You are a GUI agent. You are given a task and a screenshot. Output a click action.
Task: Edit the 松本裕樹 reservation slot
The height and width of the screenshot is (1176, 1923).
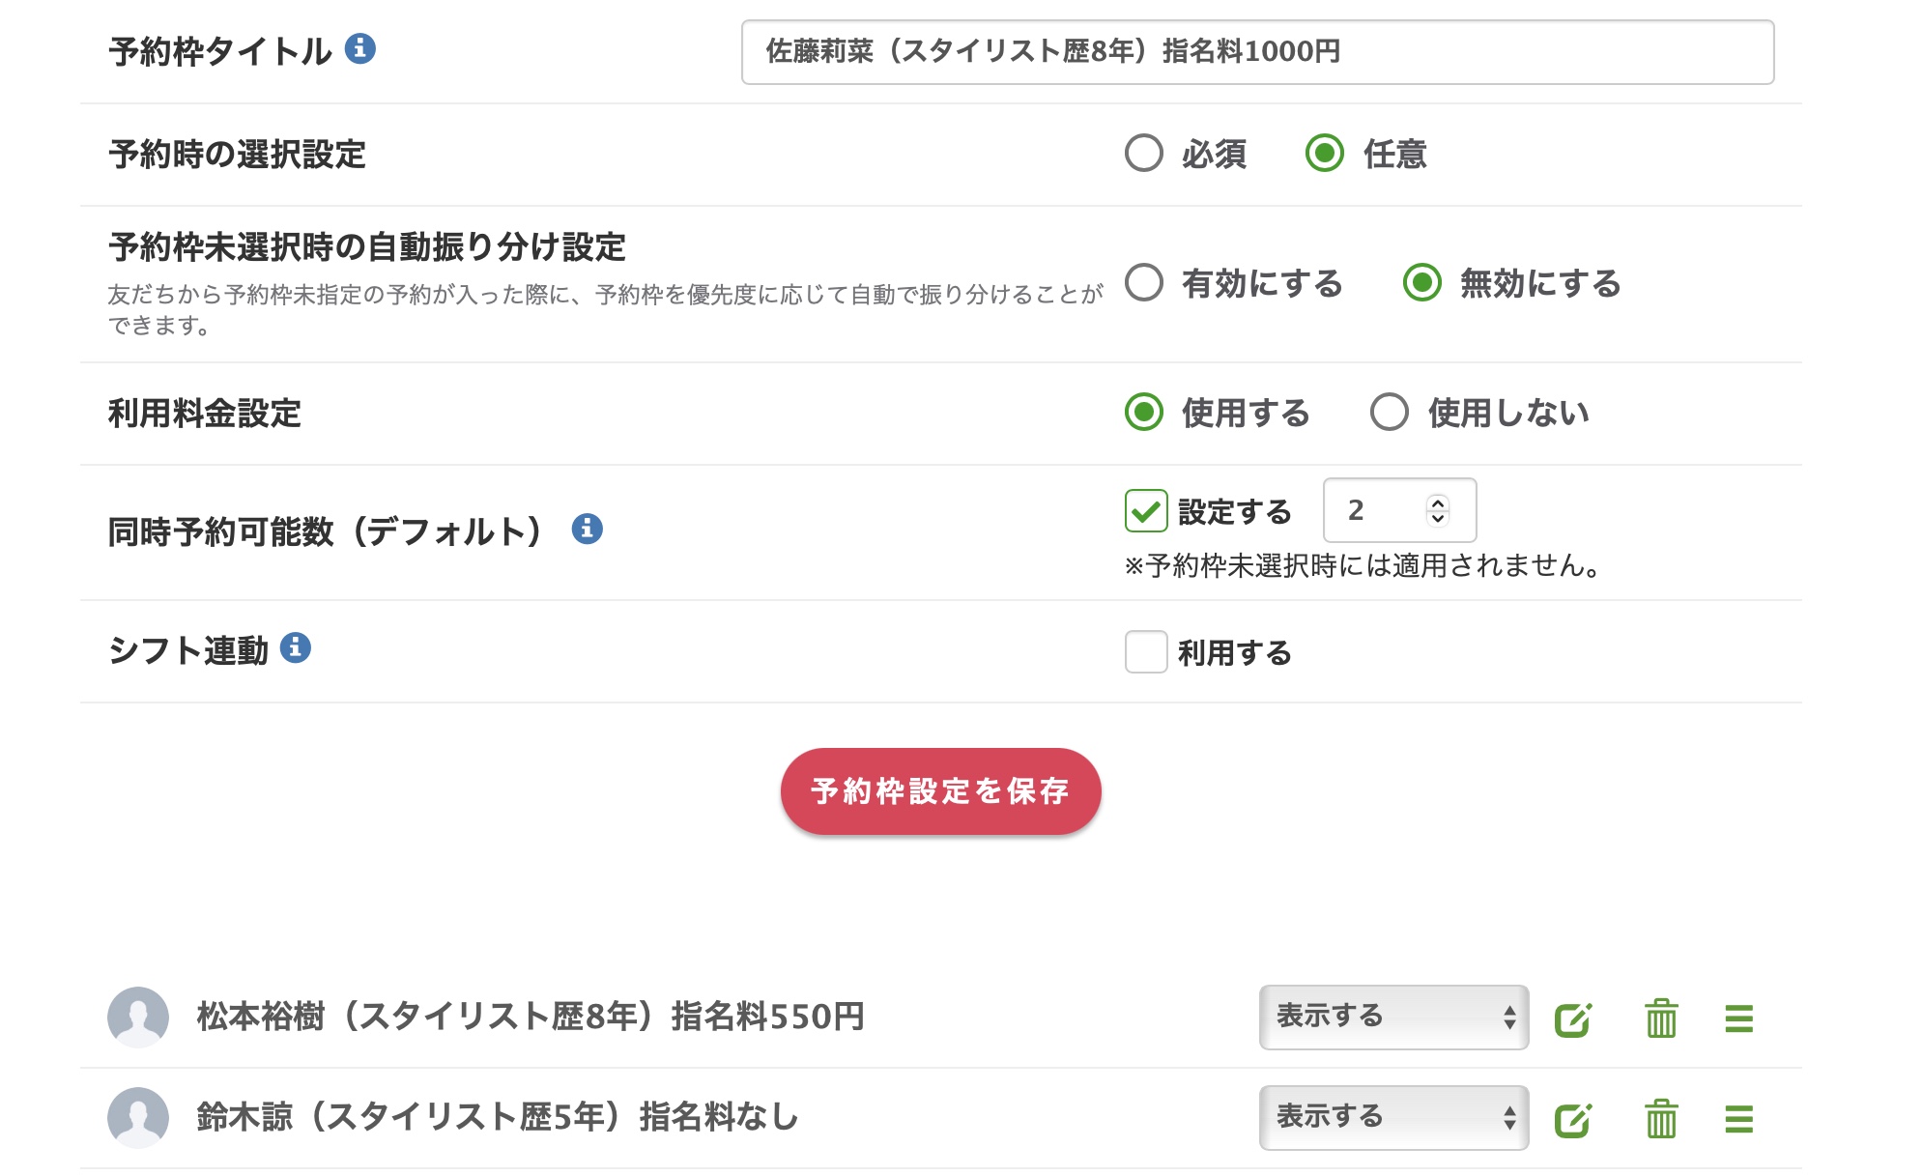(x=1572, y=1018)
